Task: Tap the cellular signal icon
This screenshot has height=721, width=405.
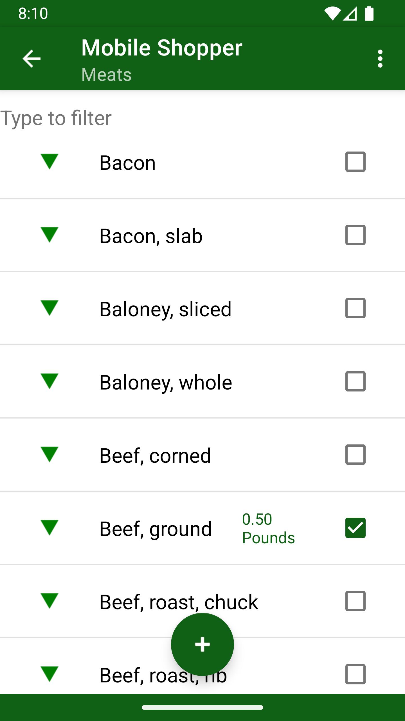Action: 350,14
